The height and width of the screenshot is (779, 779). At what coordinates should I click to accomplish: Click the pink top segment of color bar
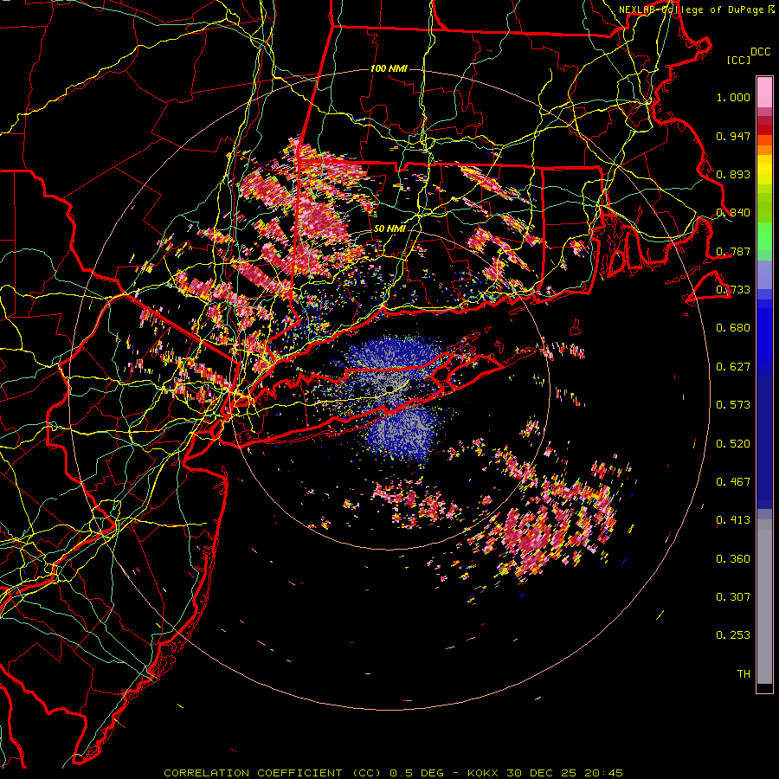tap(764, 92)
